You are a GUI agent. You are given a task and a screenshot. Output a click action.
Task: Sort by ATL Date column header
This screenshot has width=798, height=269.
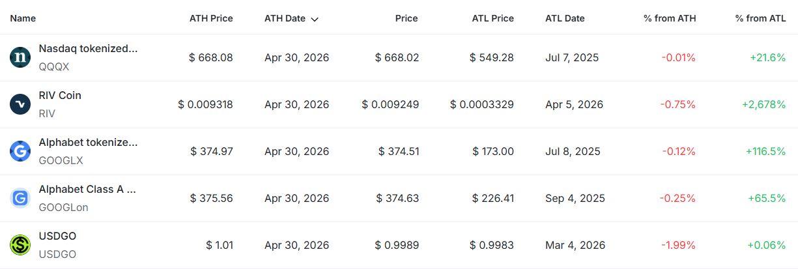tap(565, 18)
